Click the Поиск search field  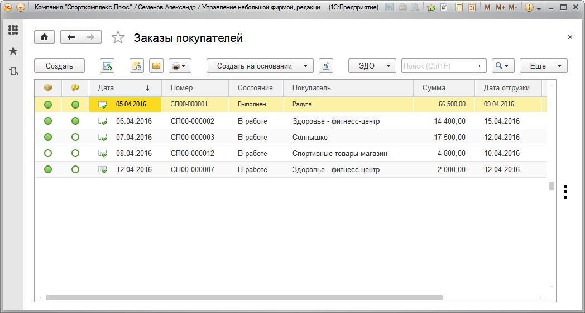click(438, 66)
